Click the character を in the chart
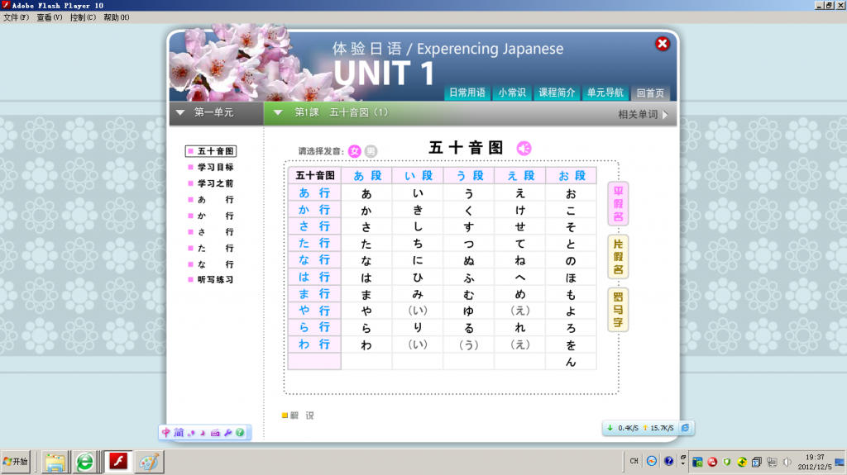This screenshot has width=847, height=475. pyautogui.click(x=571, y=345)
